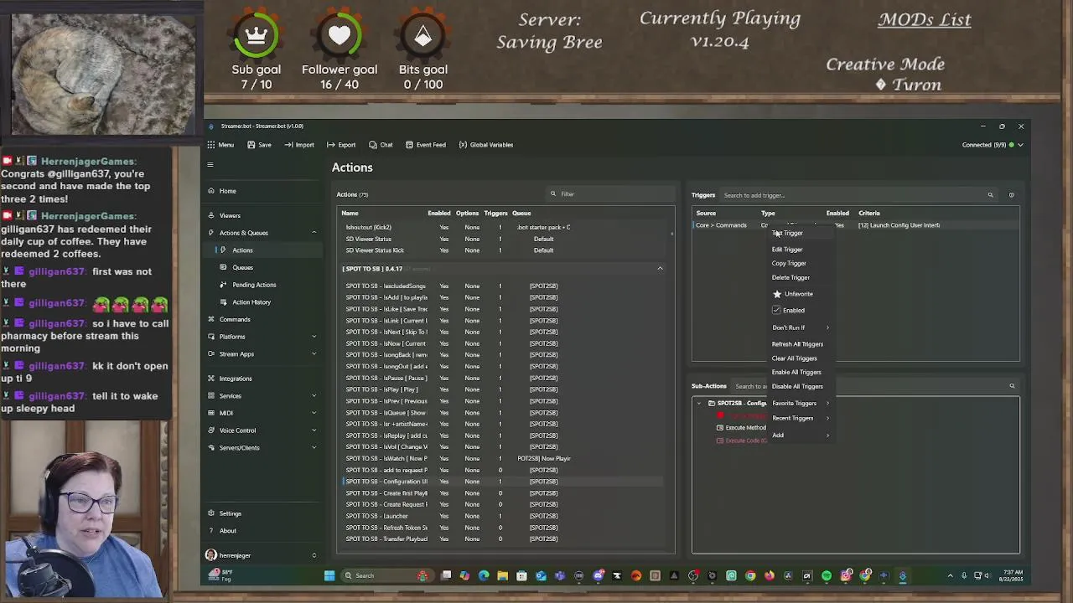1073x603 pixels.
Task: Expand the Services sidebar section
Action: point(314,396)
